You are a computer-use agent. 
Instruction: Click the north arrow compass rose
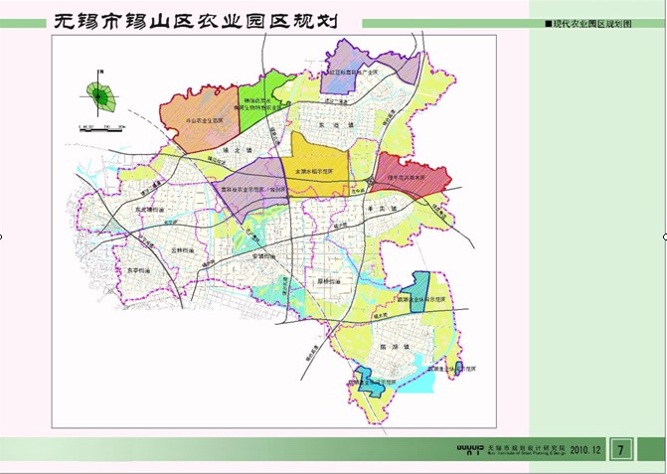tap(101, 93)
